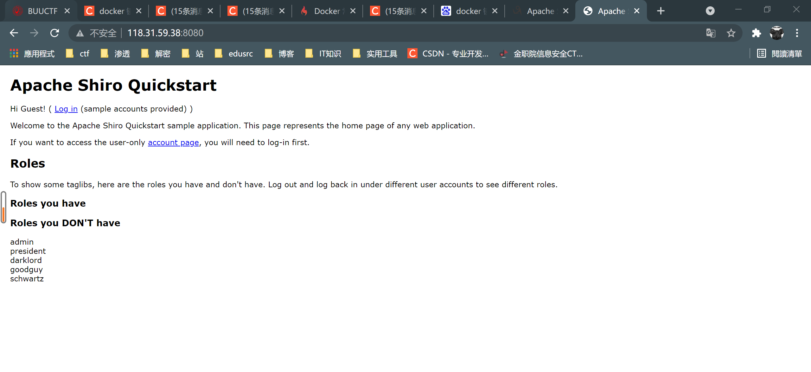Close the BUUCTF tab
Image resolution: width=811 pixels, height=372 pixels.
[x=67, y=11]
